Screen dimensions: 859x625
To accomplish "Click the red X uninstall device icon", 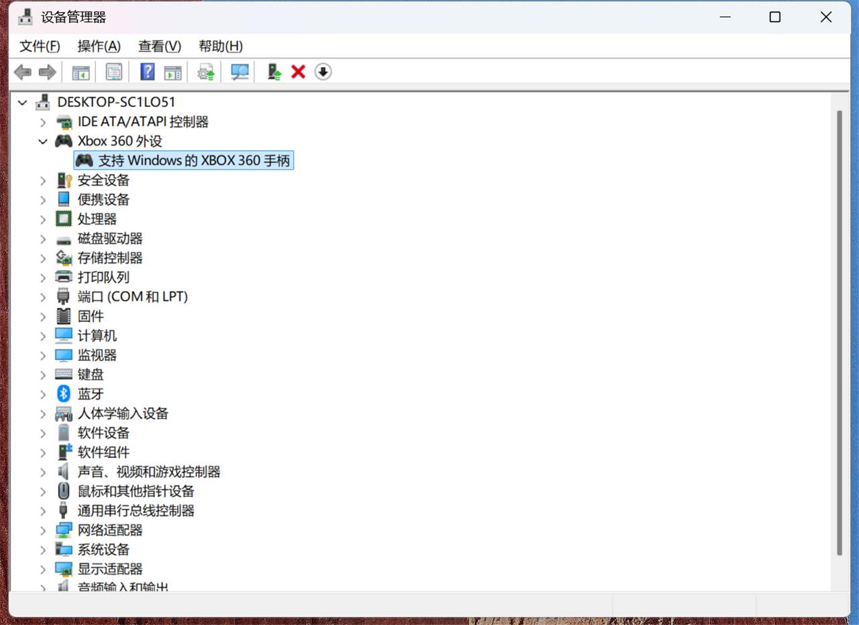I will [298, 72].
